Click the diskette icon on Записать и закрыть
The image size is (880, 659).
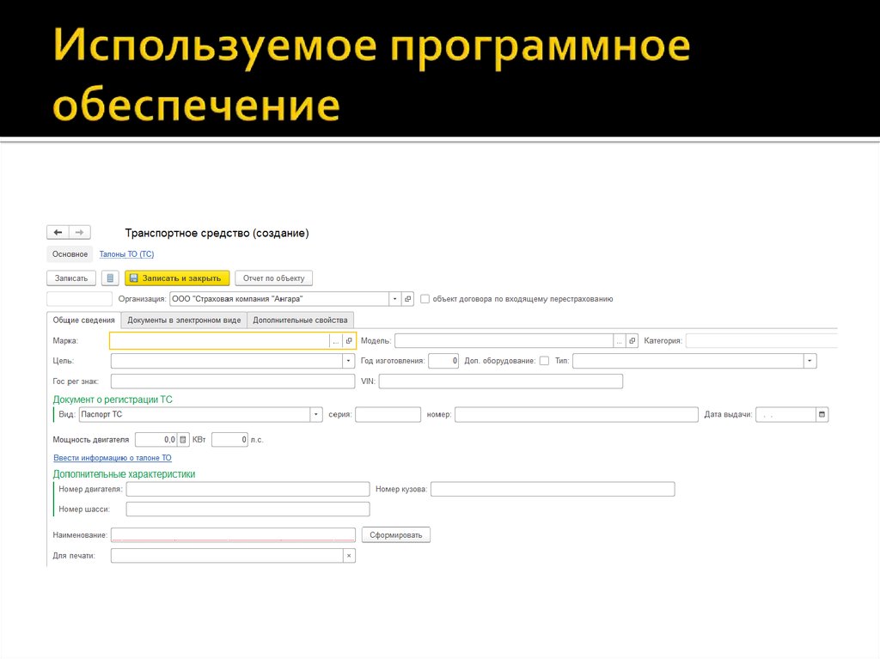tap(132, 278)
